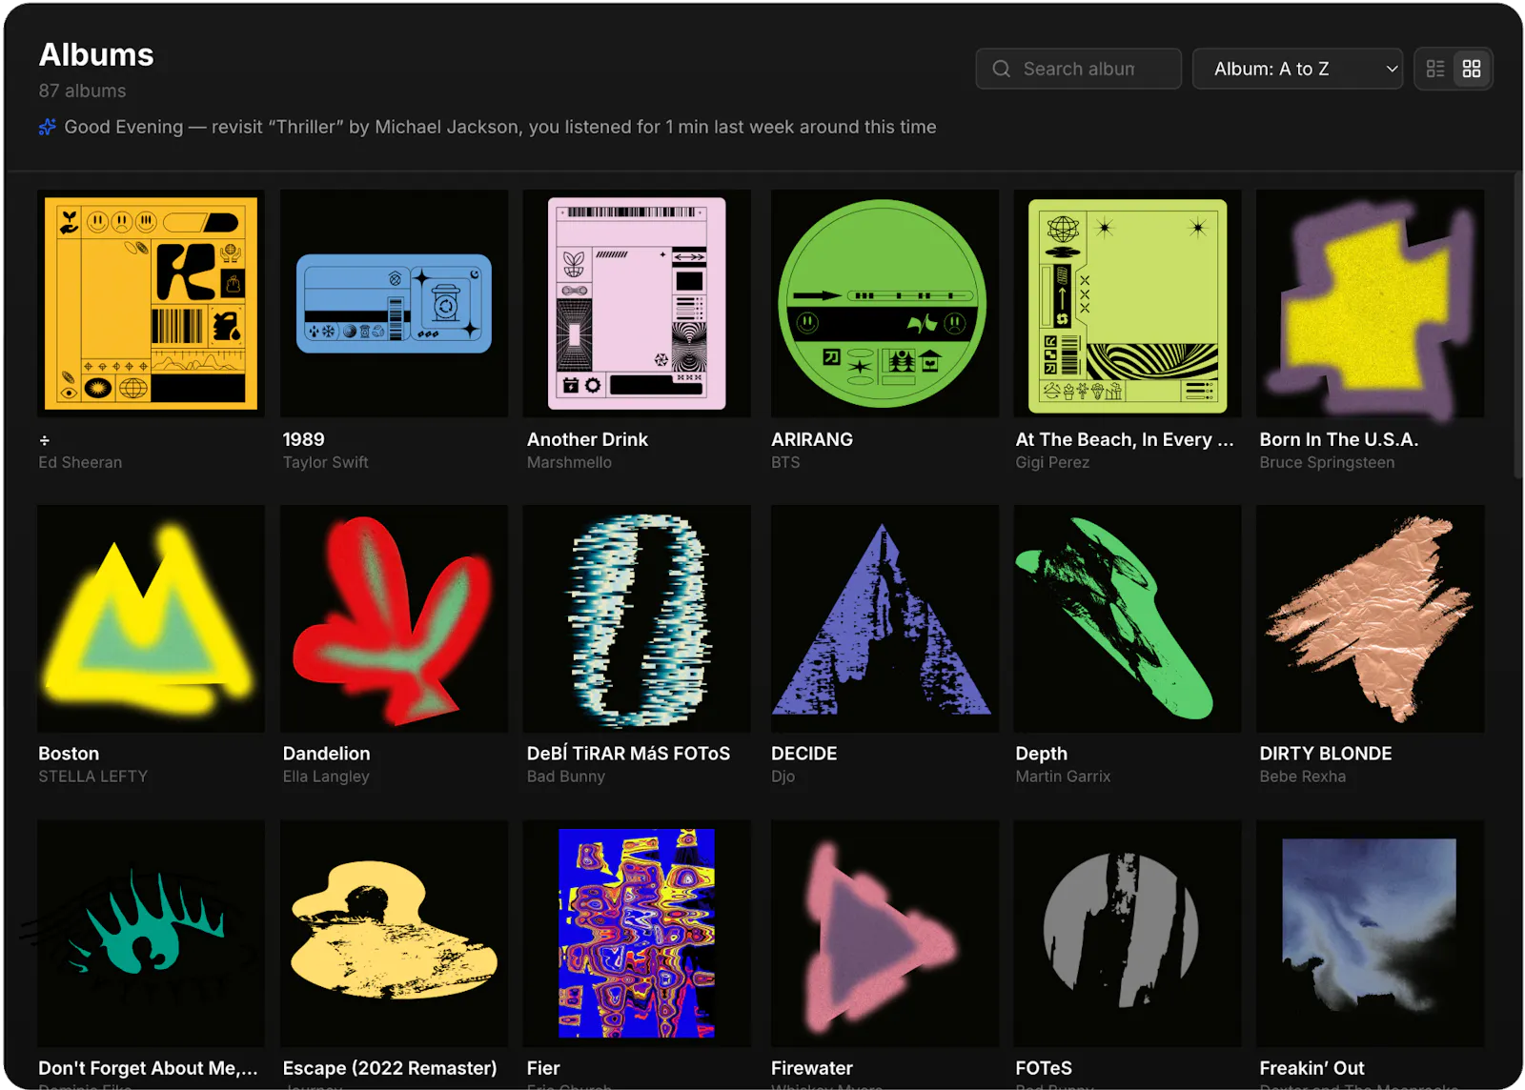Open the Boston album cover
This screenshot has width=1525, height=1090.
tap(151, 618)
